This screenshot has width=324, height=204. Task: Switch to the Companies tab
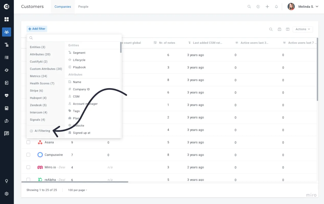63,7
